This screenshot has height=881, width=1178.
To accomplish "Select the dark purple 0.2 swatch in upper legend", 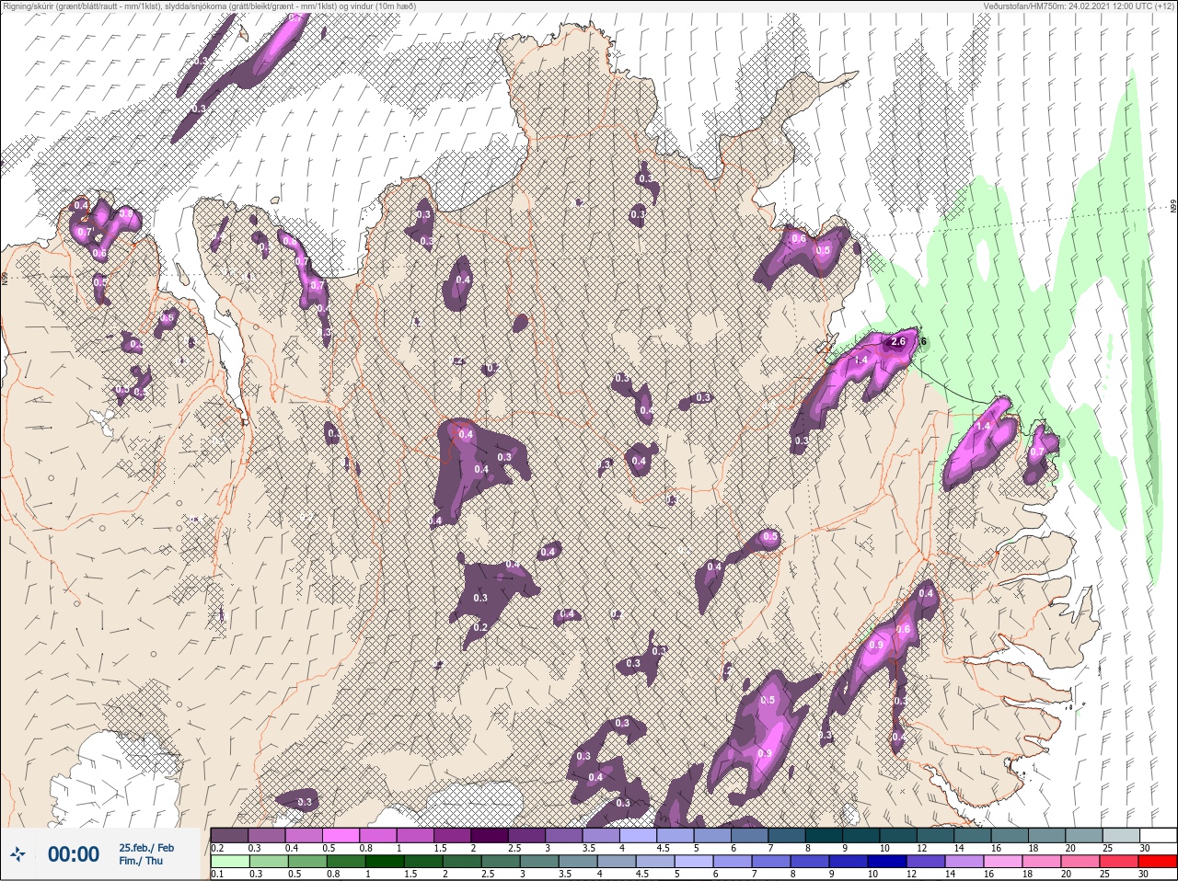I will (229, 835).
